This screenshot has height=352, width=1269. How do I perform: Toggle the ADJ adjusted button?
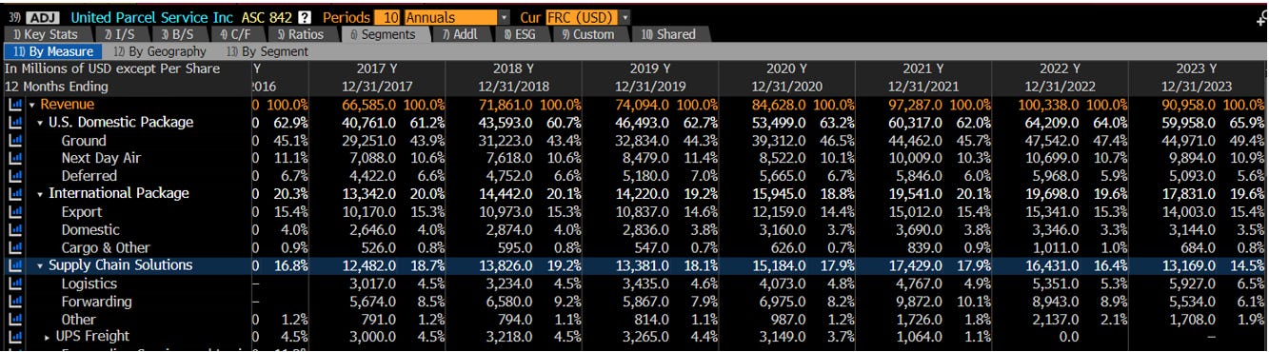44,17
